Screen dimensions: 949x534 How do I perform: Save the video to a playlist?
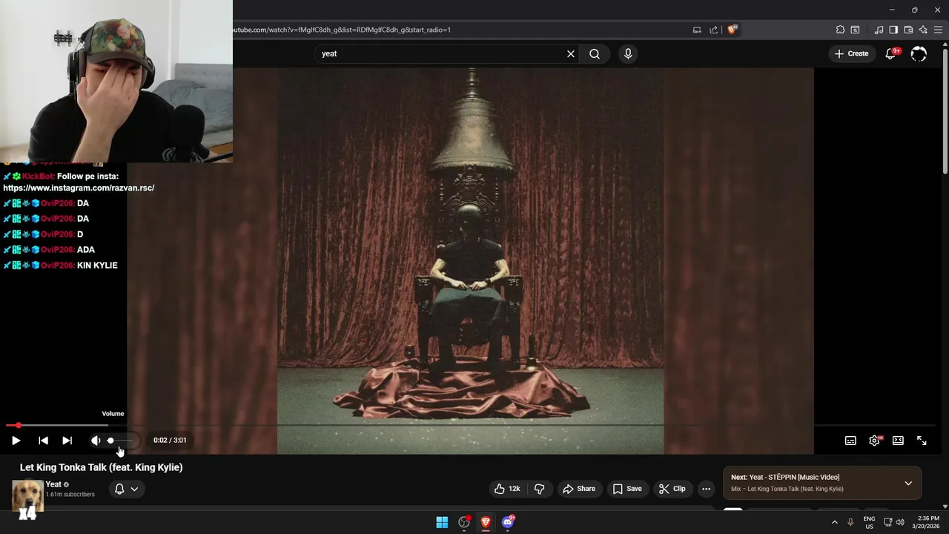627,489
